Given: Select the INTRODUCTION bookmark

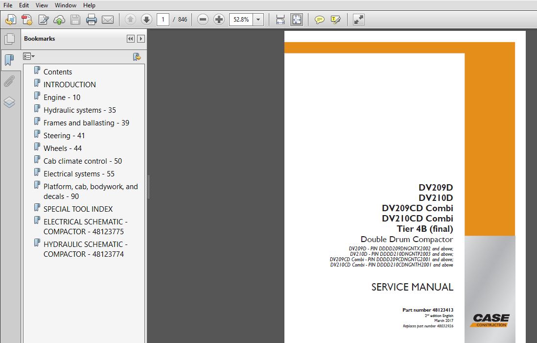Looking at the screenshot, I should pyautogui.click(x=70, y=85).
